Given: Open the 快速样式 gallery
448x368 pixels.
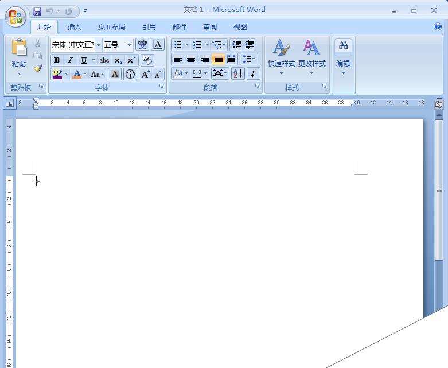Looking at the screenshot, I should pos(282,57).
